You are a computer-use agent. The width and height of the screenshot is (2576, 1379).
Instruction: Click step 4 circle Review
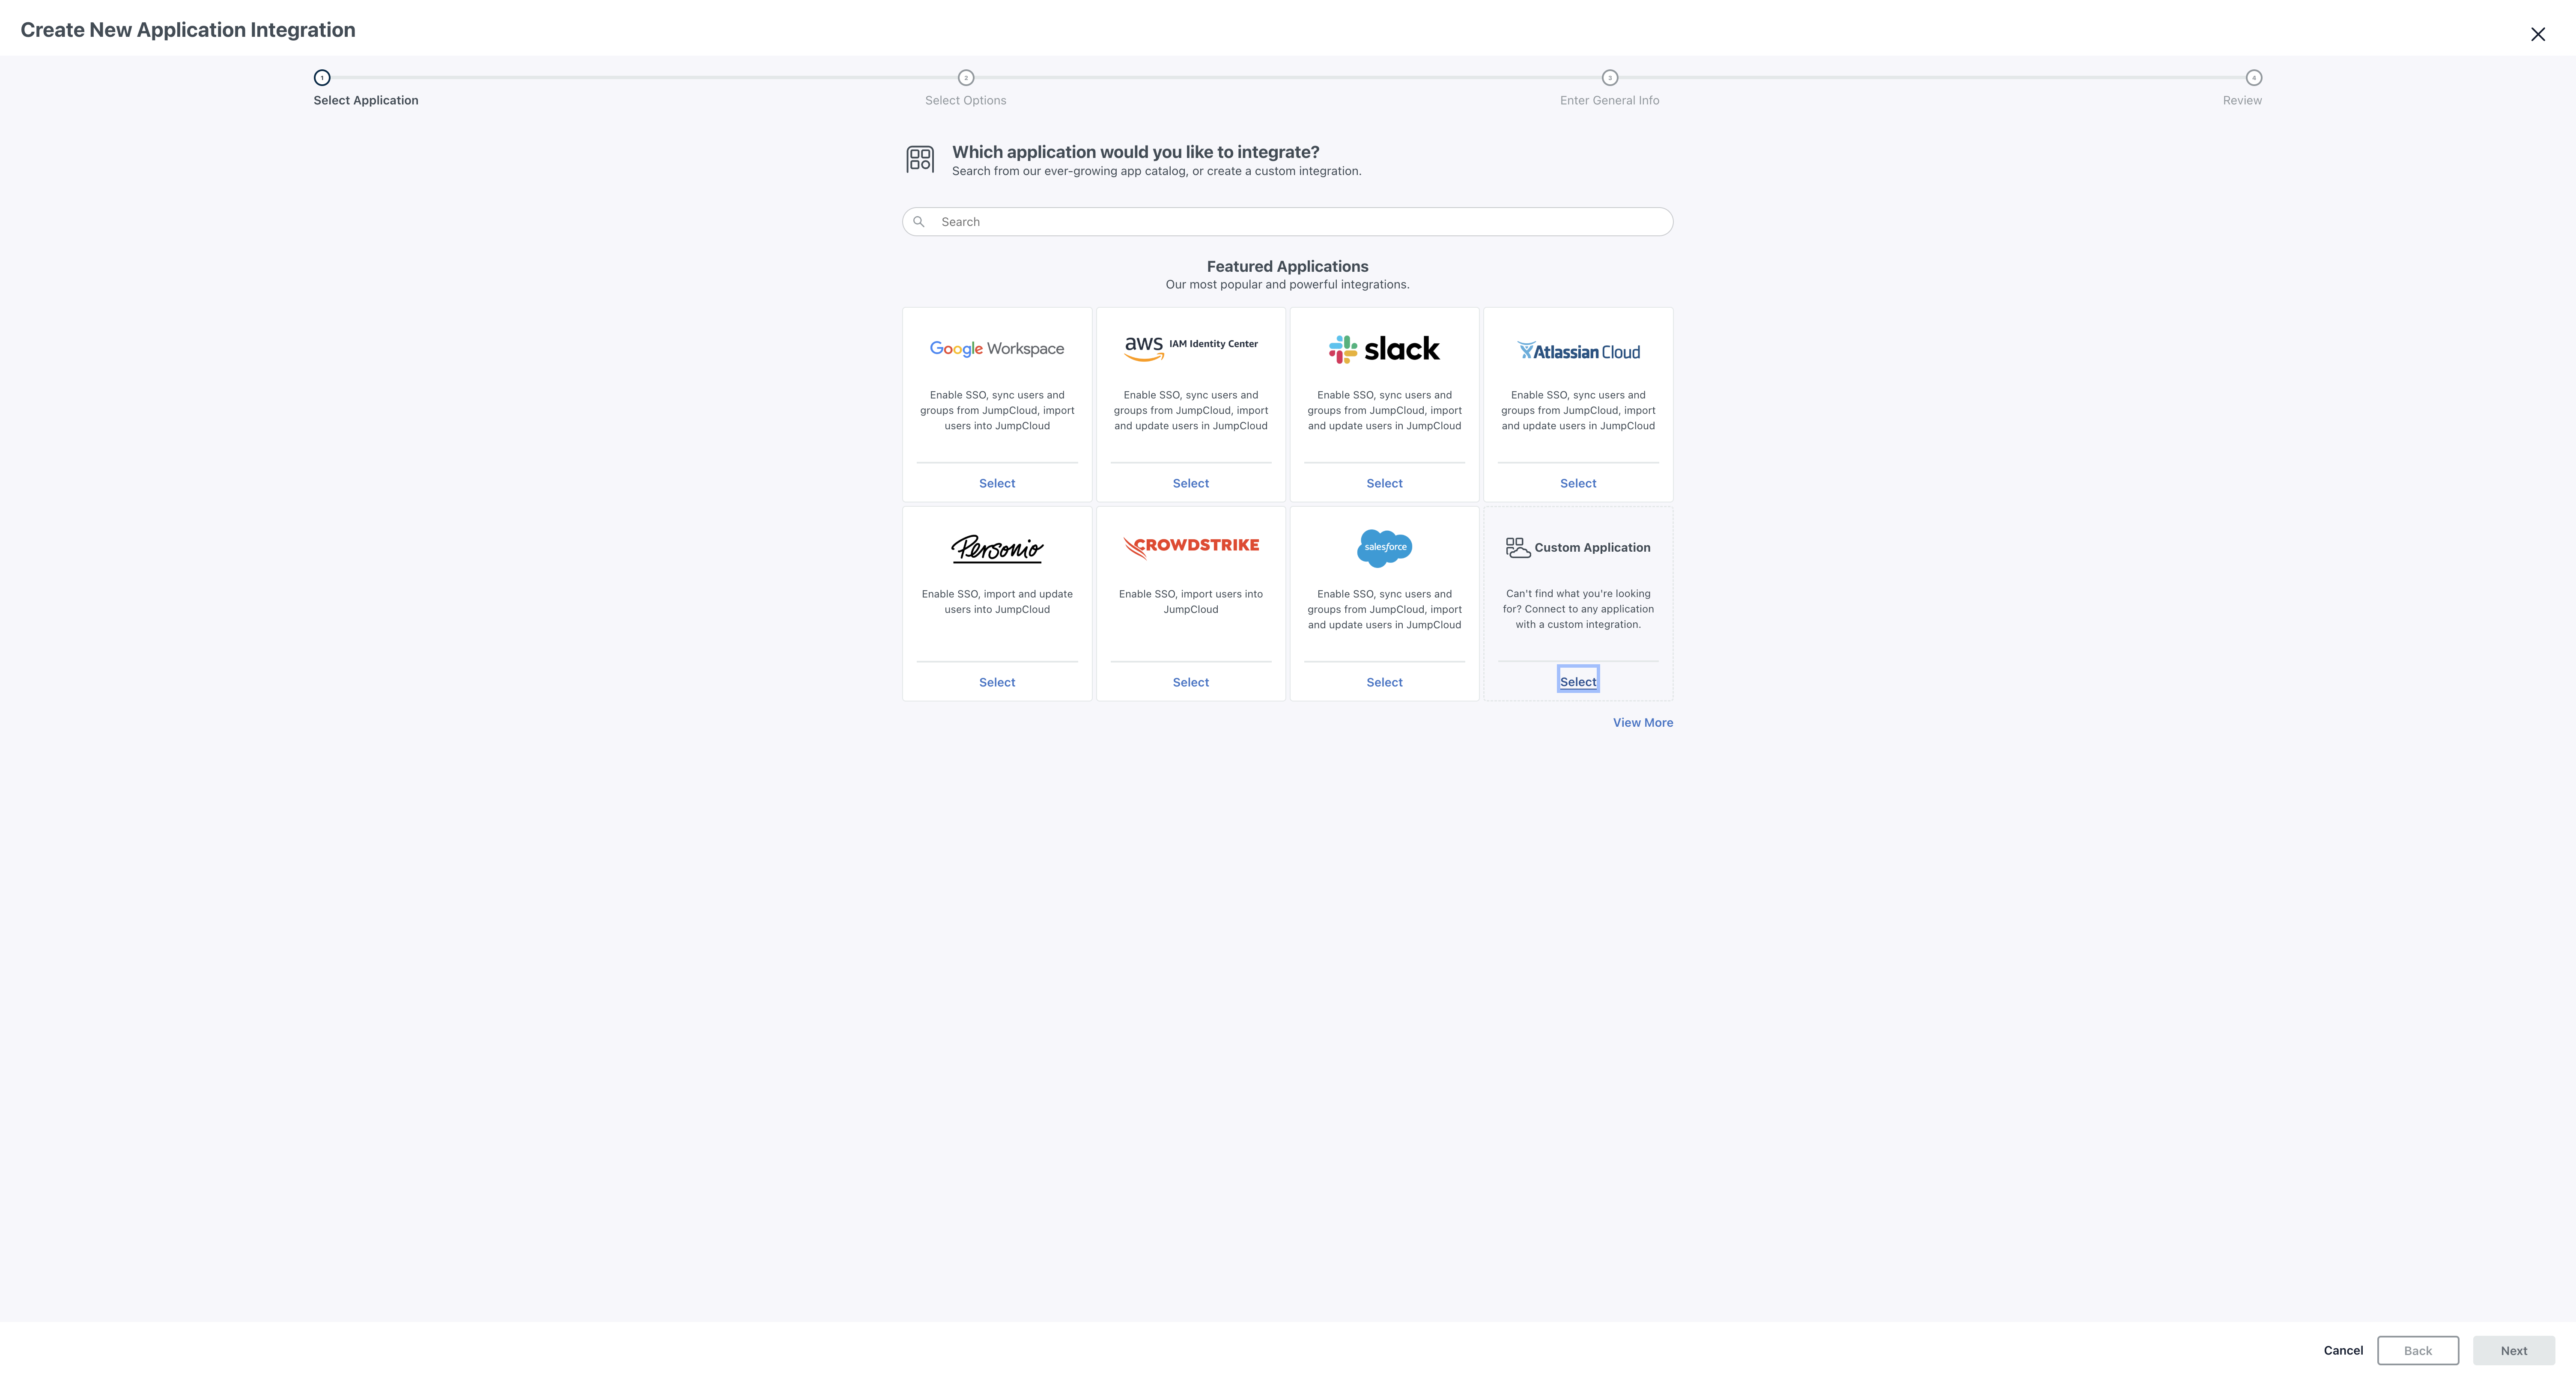pos(2253,78)
